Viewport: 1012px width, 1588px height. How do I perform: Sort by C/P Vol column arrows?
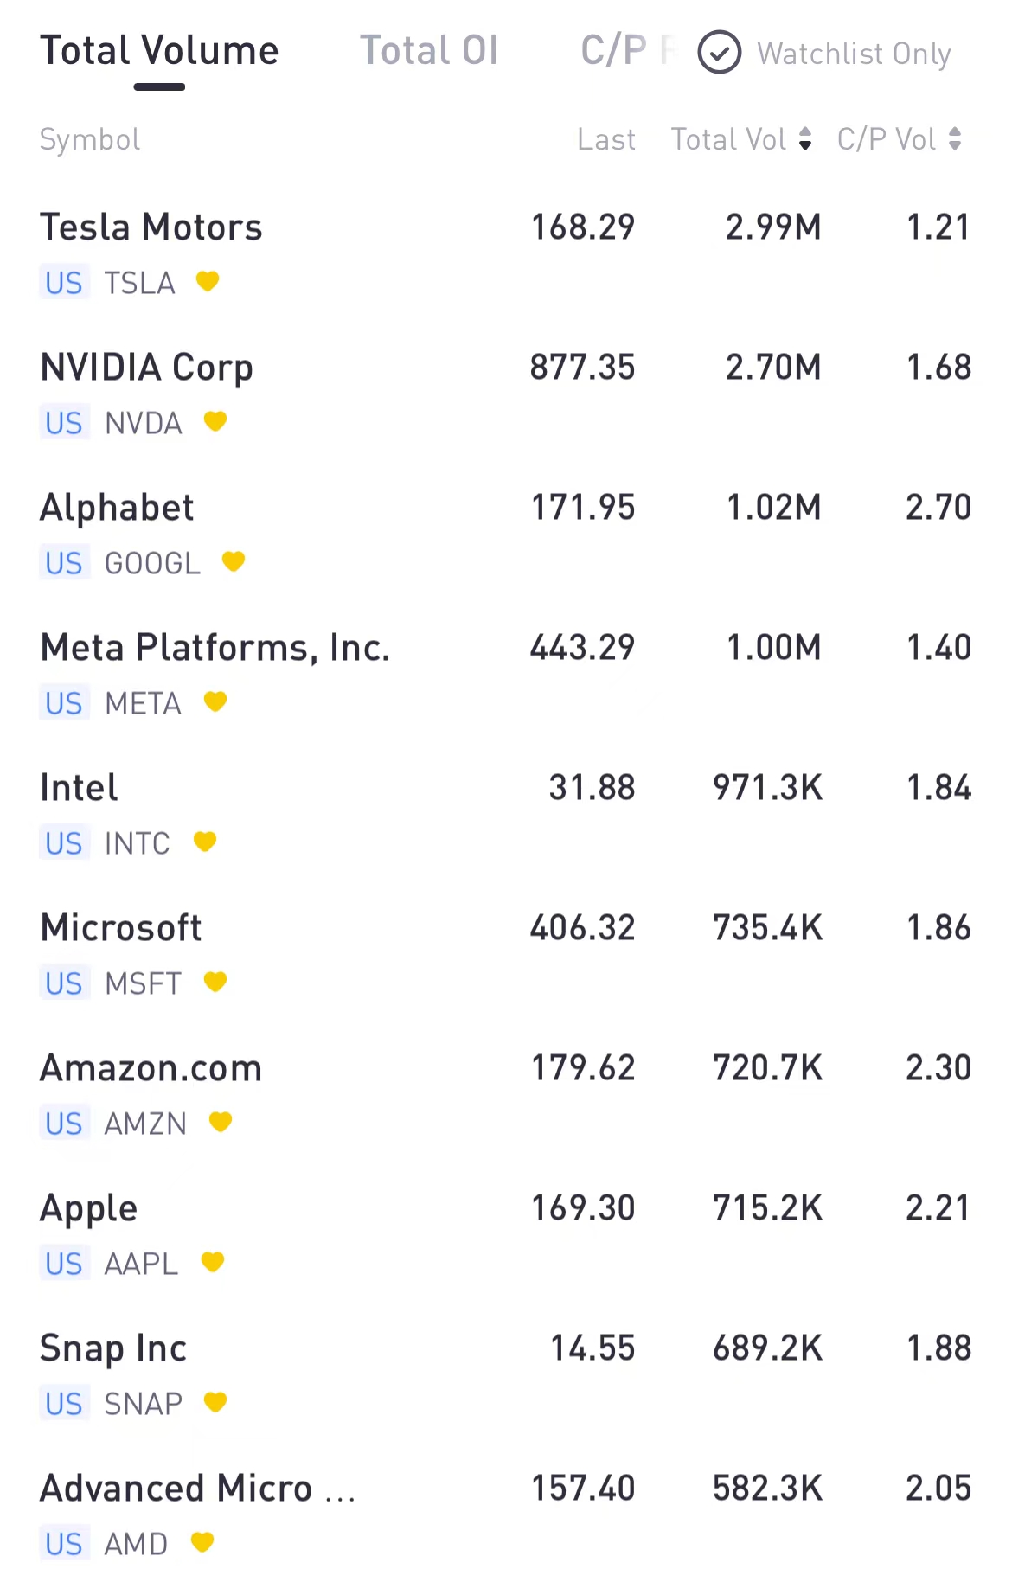tap(955, 139)
